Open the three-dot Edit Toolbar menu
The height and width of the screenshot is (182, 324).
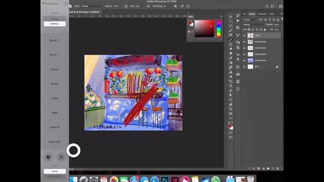(231, 118)
